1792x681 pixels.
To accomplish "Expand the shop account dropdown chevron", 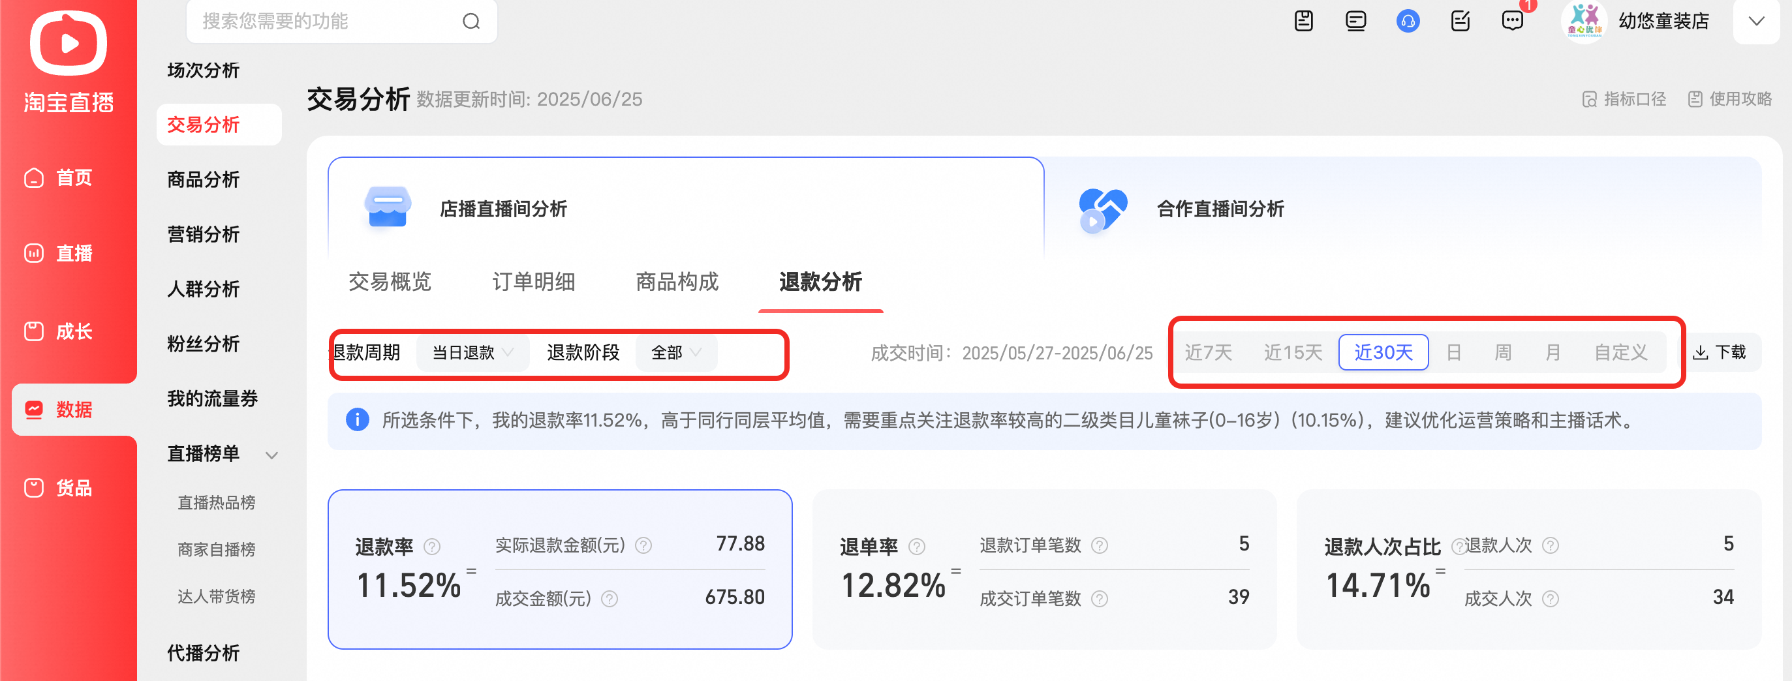I will (x=1757, y=21).
